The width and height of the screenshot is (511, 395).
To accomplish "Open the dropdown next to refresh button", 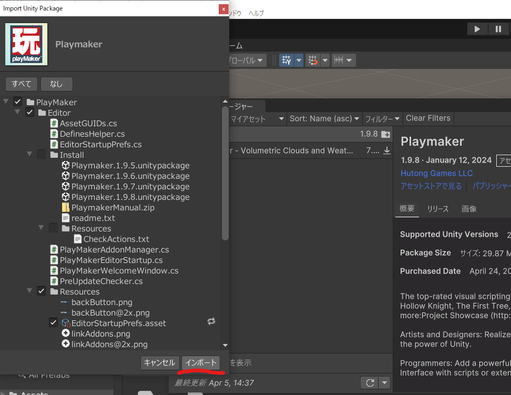I will (x=384, y=382).
